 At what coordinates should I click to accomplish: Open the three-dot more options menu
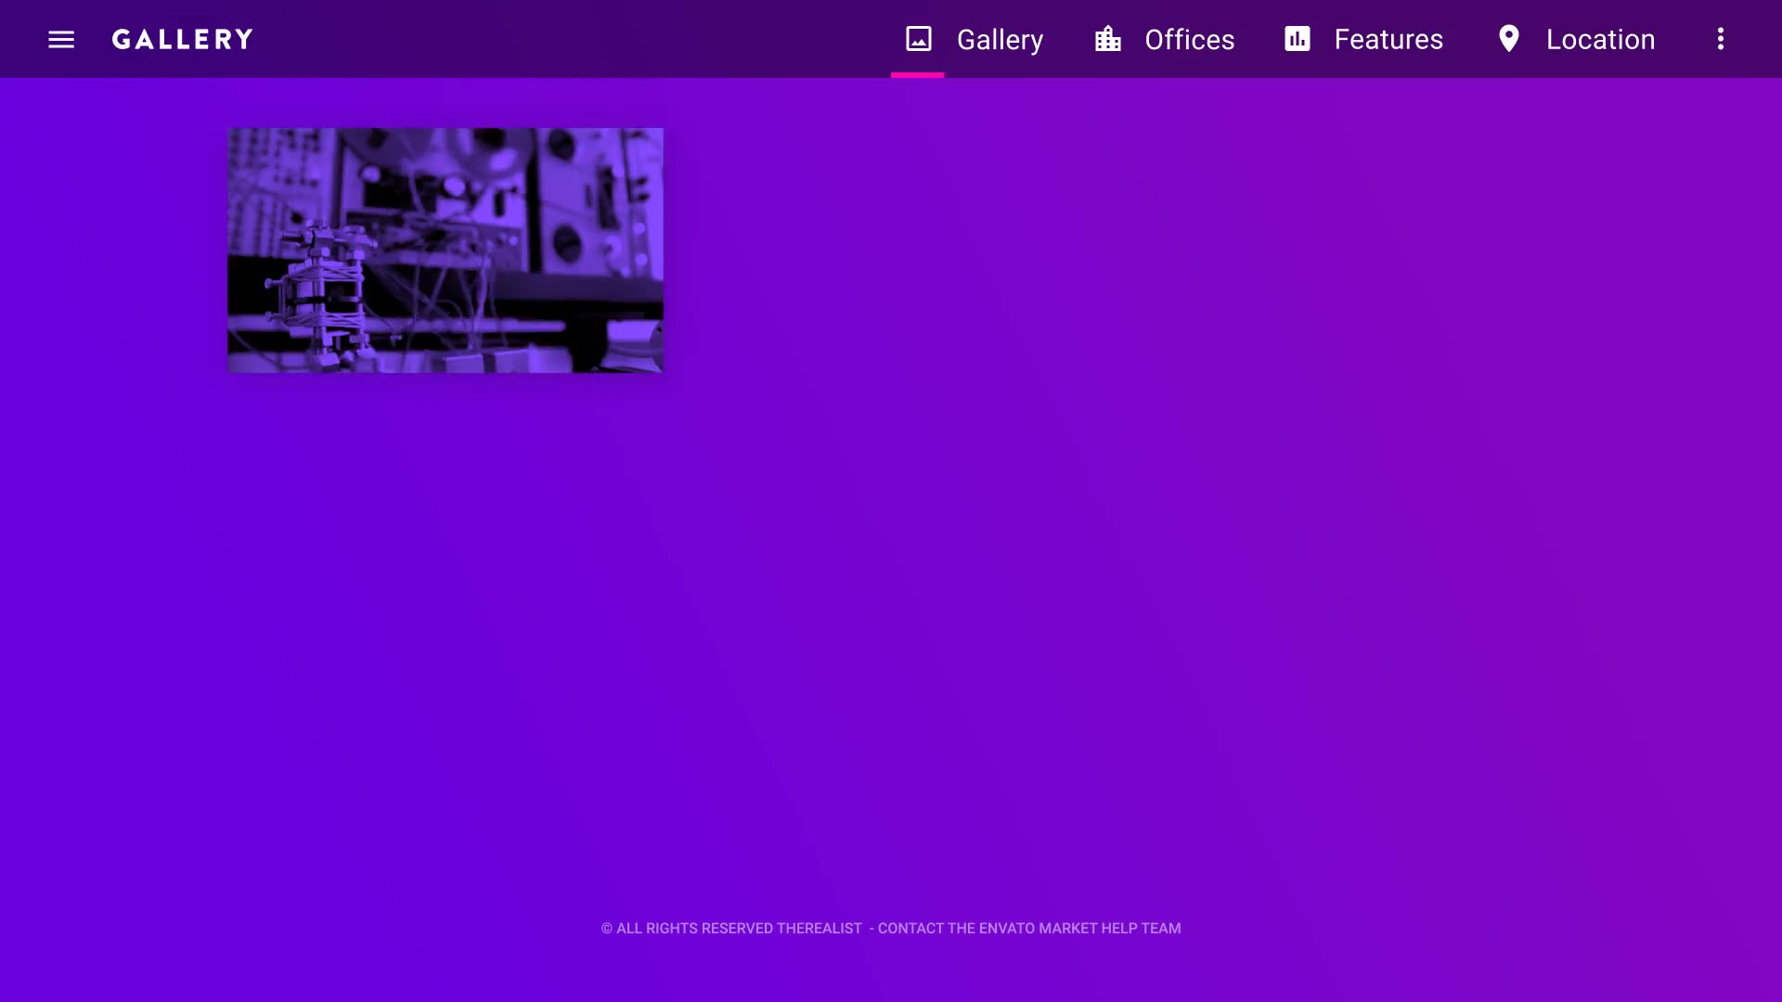pyautogui.click(x=1721, y=39)
